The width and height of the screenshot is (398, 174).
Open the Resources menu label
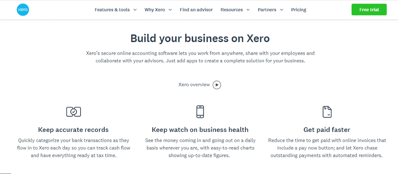tap(232, 10)
